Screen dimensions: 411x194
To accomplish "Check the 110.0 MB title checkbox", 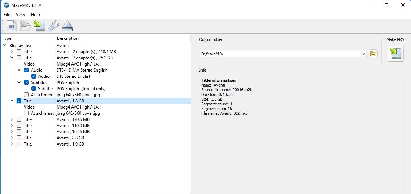I will coord(19,125).
